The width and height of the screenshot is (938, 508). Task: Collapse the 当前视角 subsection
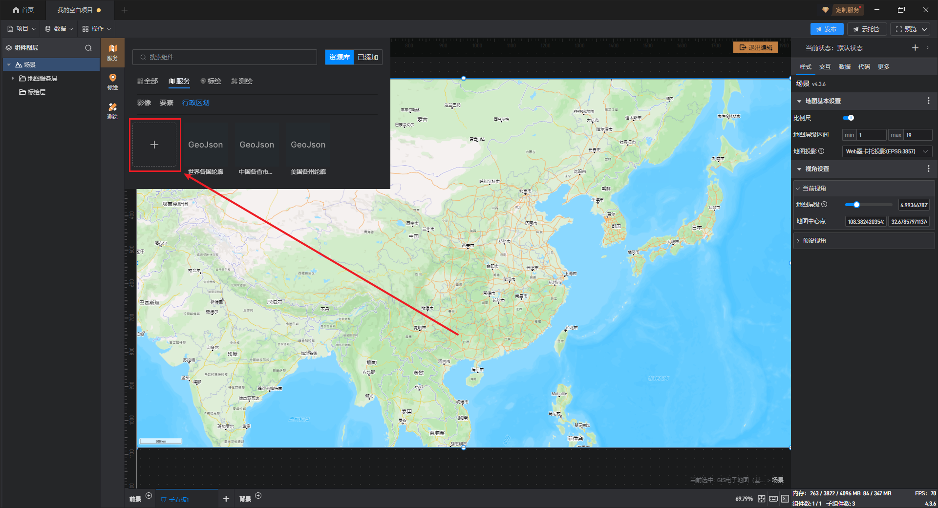tap(798, 189)
